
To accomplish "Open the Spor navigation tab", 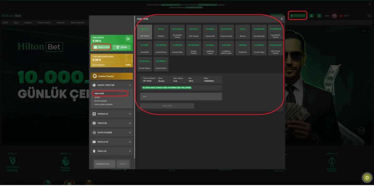I will click(16, 23).
